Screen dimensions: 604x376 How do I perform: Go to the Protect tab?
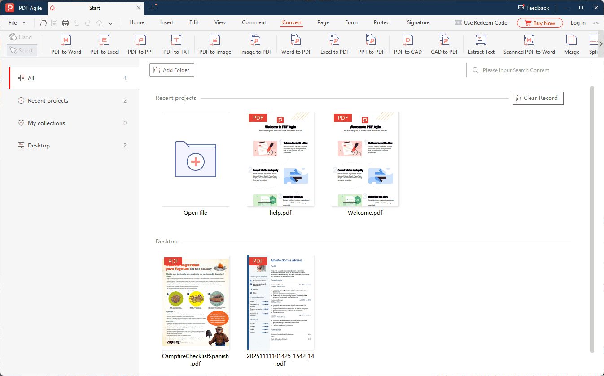(x=382, y=22)
